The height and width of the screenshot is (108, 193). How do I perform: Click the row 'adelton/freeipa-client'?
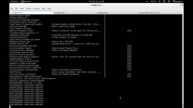pyautogui.click(x=70, y=31)
